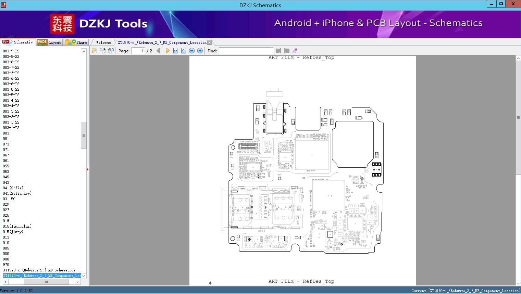Select 083-6-SS in the model list
521x294 pixels.
11,78
